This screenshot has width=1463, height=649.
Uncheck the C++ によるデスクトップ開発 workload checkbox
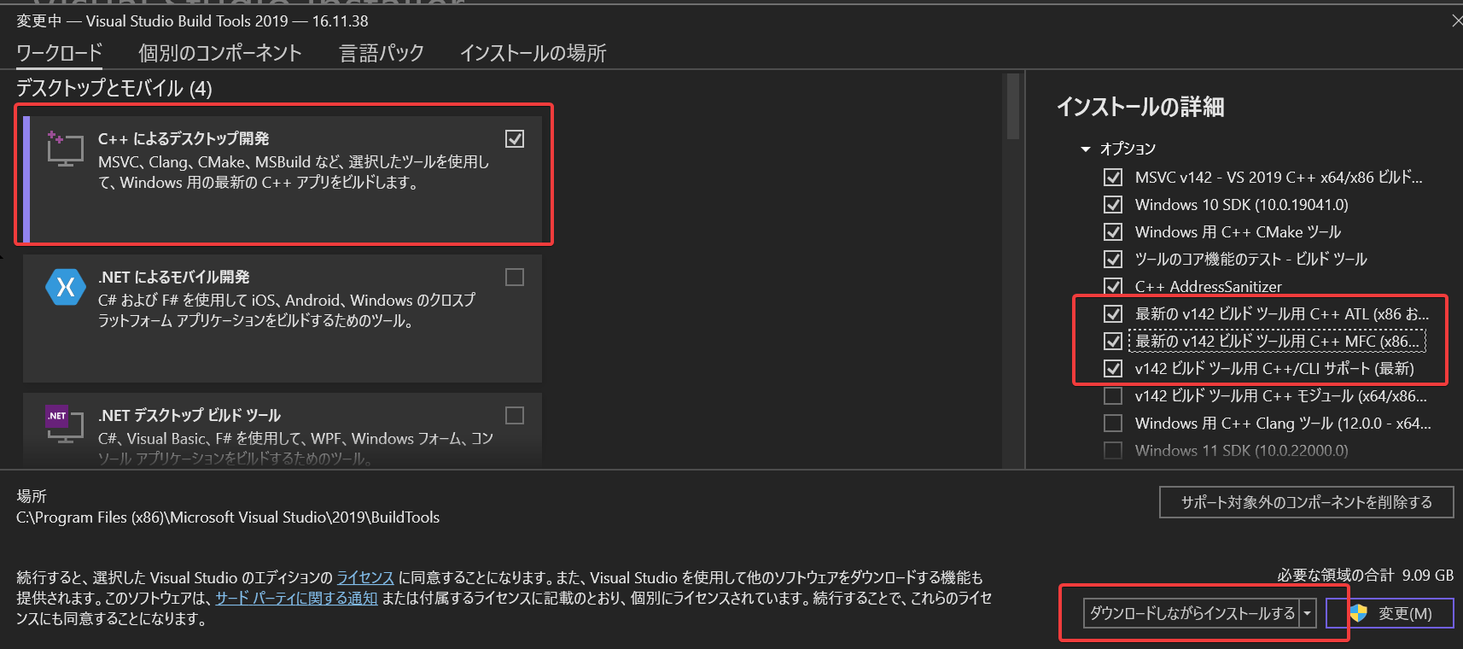point(515,138)
